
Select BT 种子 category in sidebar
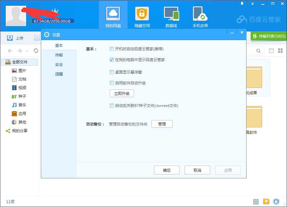click(19, 96)
